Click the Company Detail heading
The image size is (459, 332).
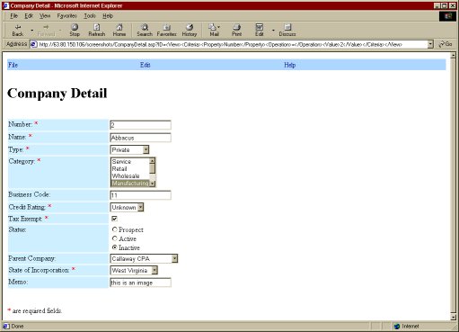tap(57, 94)
